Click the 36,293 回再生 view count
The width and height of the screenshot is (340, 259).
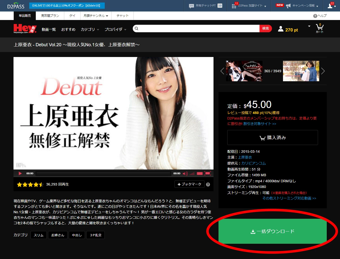pyautogui.click(x=57, y=184)
